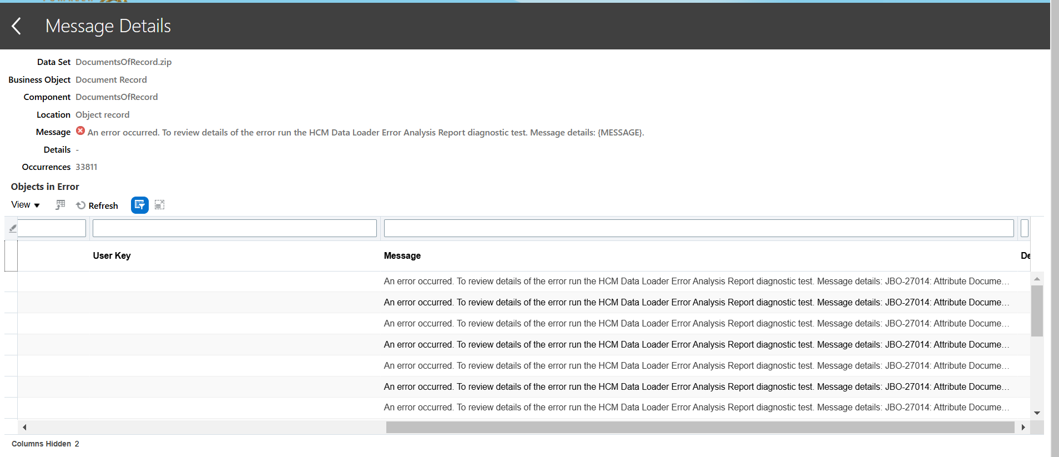
Task: Go back using the header arrow
Action: point(17,26)
